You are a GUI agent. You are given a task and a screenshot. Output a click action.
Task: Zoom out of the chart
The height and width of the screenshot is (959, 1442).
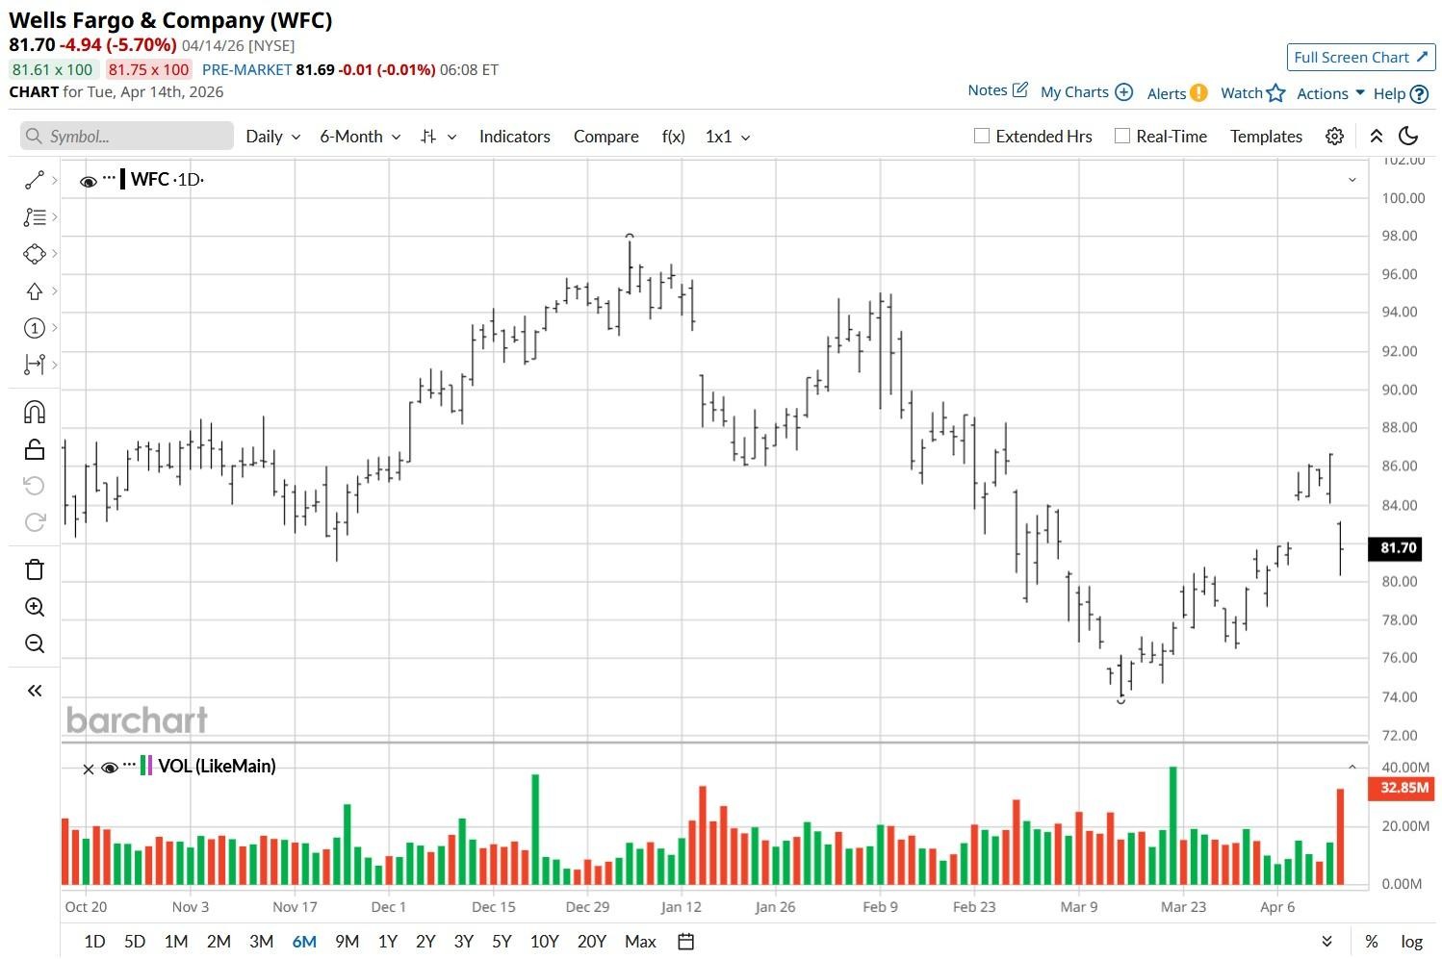pos(35,644)
